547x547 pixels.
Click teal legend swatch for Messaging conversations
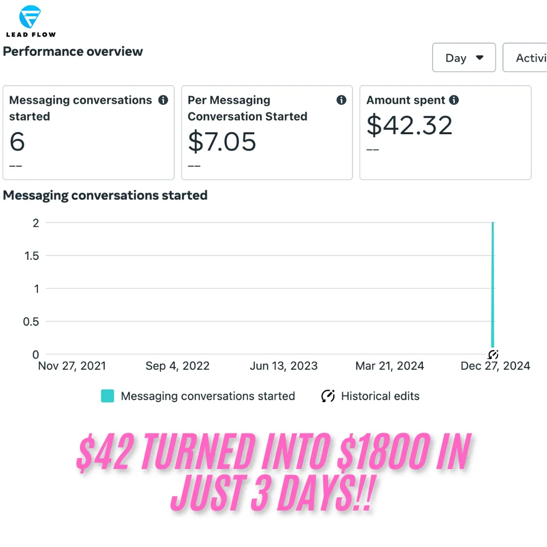[x=107, y=396]
